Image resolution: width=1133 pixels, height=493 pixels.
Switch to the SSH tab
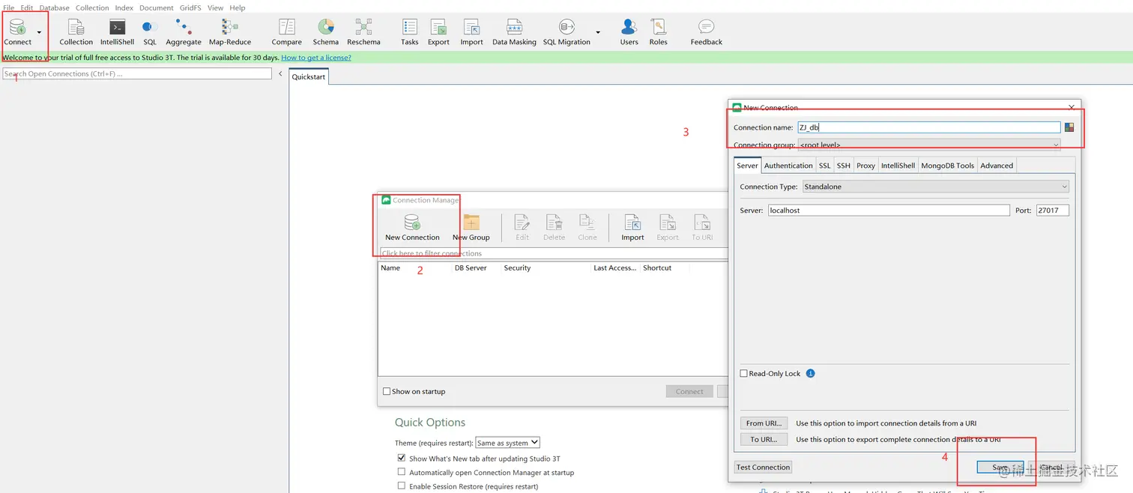(x=844, y=166)
